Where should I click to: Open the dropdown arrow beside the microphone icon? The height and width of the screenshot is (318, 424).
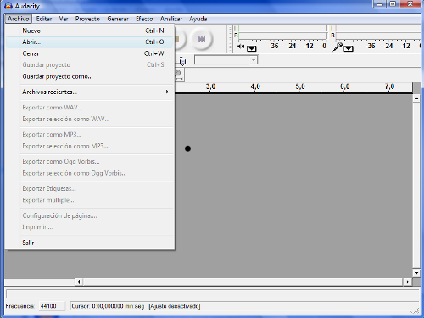349,48
